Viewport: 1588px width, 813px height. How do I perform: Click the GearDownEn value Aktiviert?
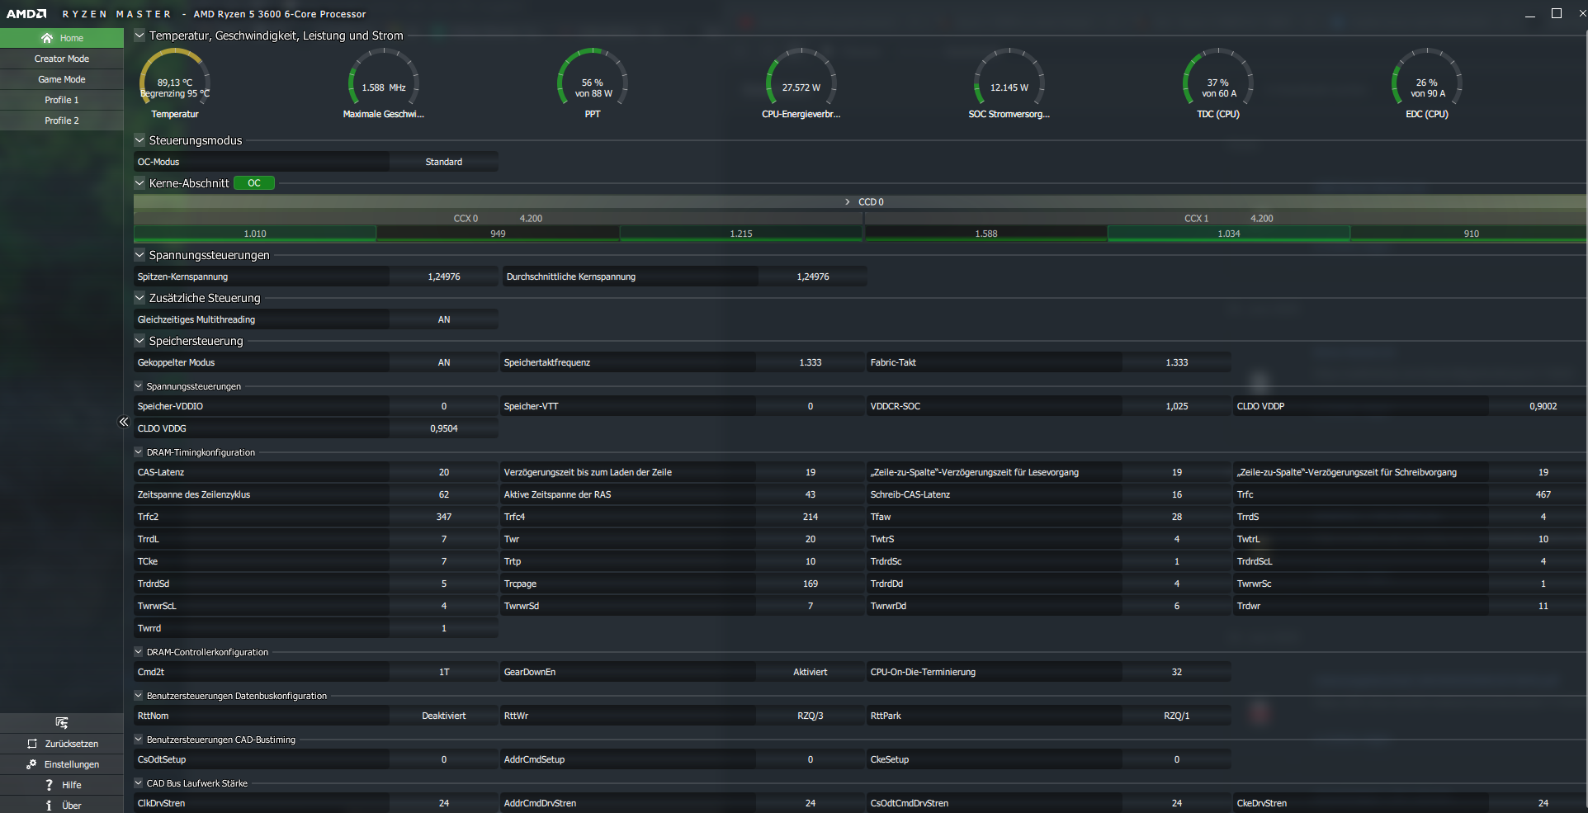[x=811, y=672]
